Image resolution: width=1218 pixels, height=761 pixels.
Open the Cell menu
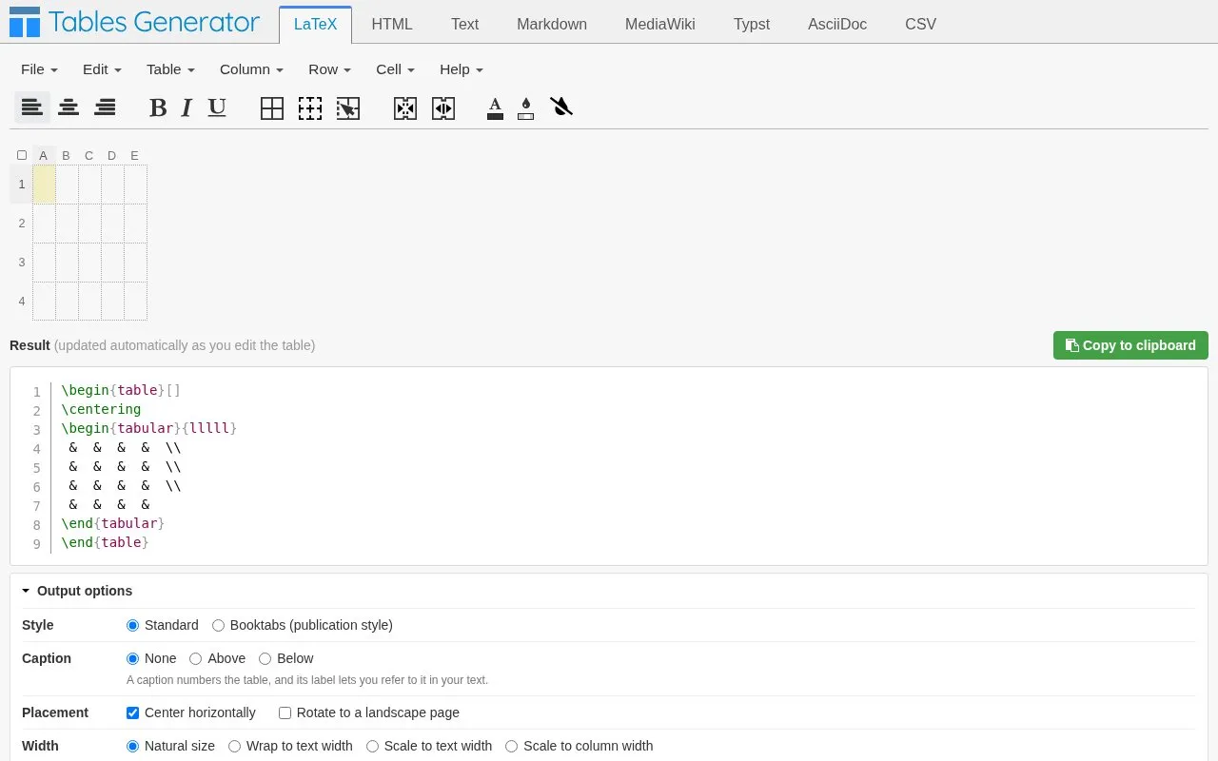coord(395,69)
